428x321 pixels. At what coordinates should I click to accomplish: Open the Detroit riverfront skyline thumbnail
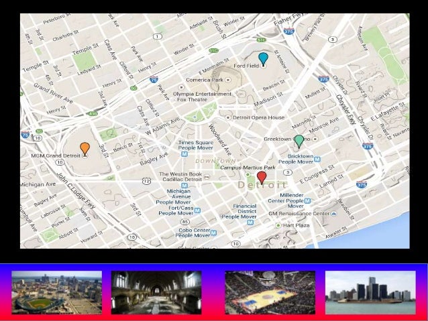click(370, 292)
